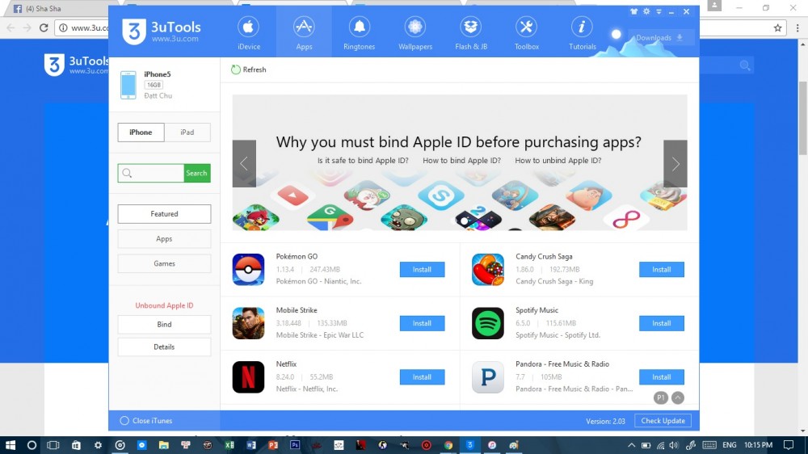Screen dimensions: 808x454
Task: Click the 'Version: 2.03' text
Action: pos(605,422)
